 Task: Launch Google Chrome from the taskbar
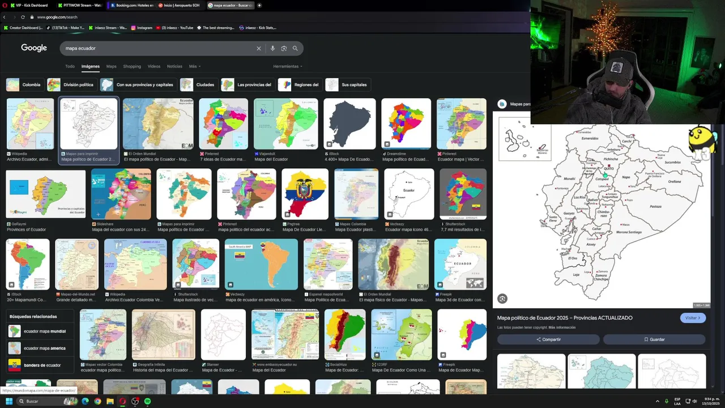click(97, 401)
